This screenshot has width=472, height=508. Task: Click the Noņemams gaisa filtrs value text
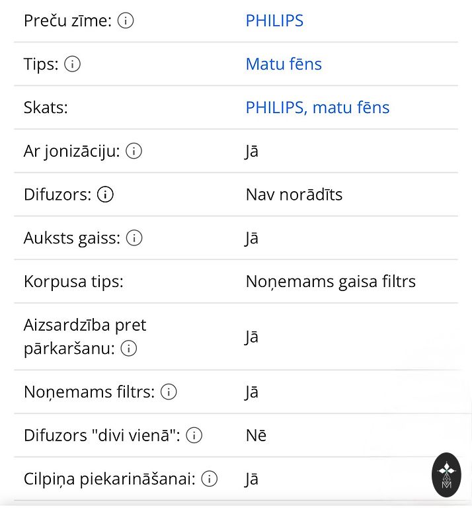click(x=331, y=282)
